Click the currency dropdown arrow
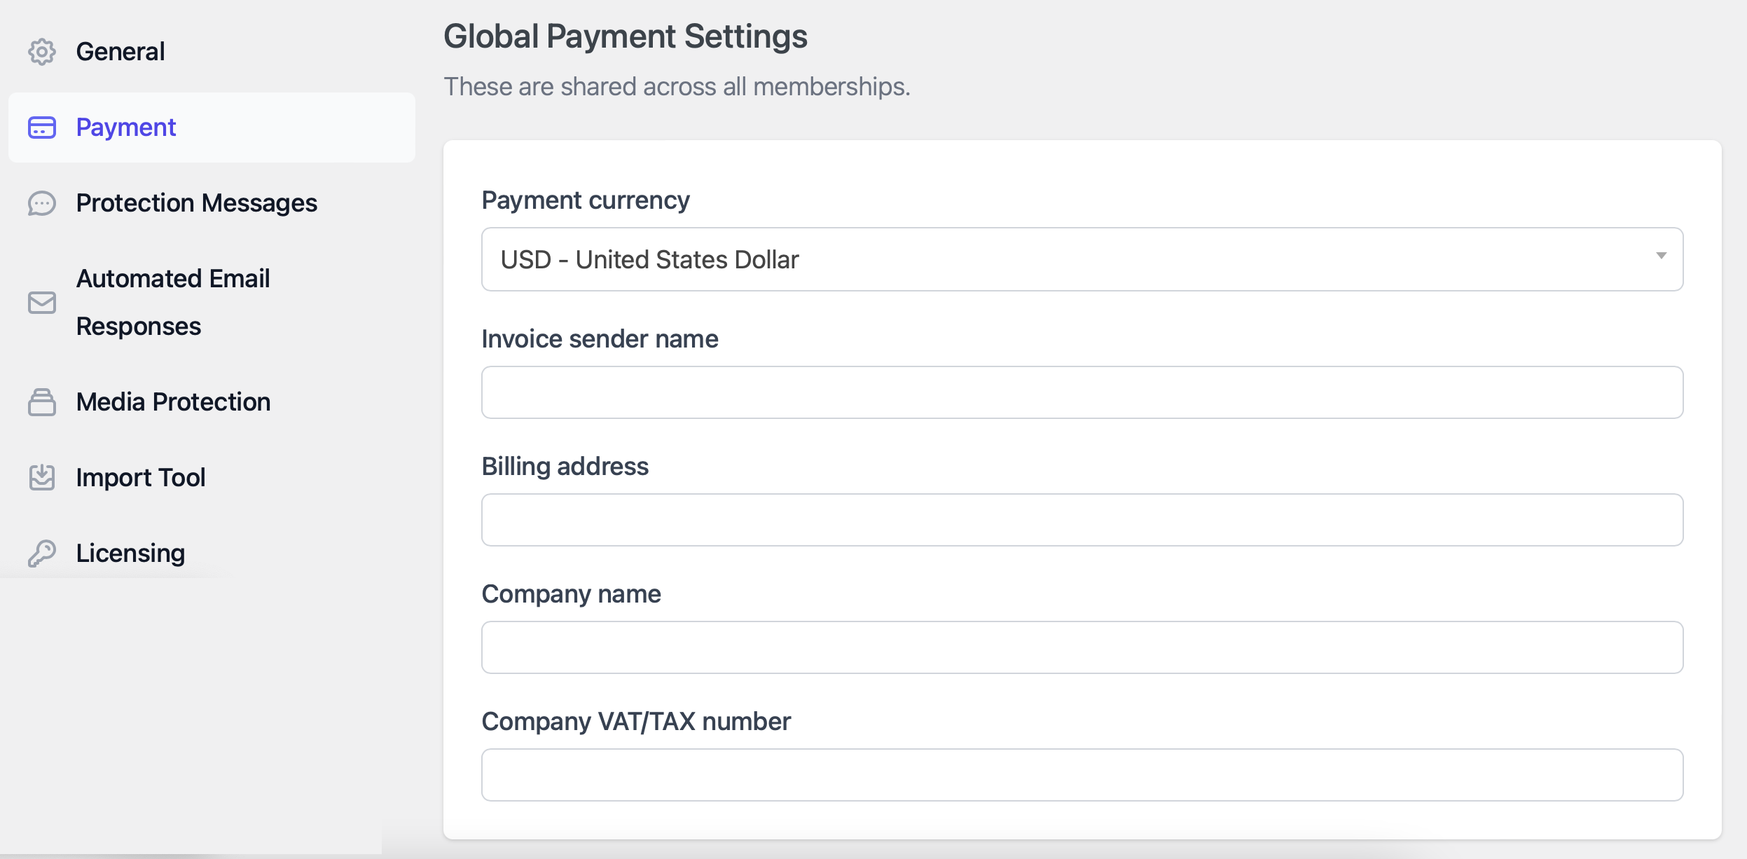The image size is (1747, 859). [x=1661, y=256]
